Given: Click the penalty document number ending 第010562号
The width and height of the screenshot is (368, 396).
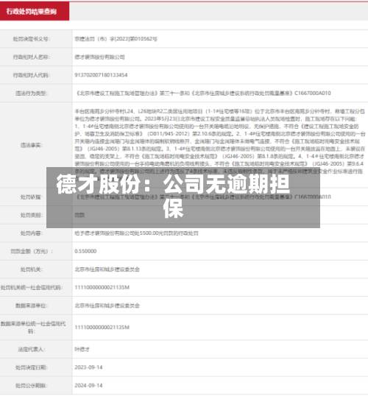Looking at the screenshot, I should 116,39.
